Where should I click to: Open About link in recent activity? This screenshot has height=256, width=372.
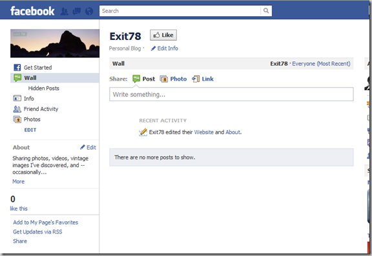coord(232,132)
